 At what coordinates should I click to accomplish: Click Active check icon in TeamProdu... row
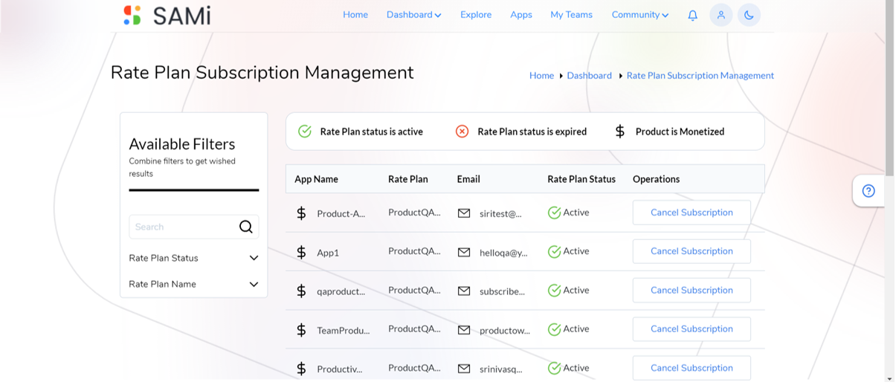[x=554, y=329]
